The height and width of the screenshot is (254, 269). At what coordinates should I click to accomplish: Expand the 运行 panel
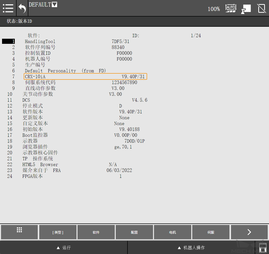pyautogui.click(x=64, y=248)
